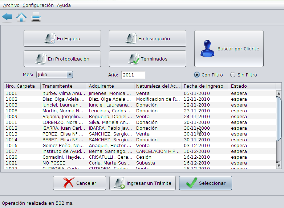Select the Sin Filtro radio button

(x=233, y=75)
